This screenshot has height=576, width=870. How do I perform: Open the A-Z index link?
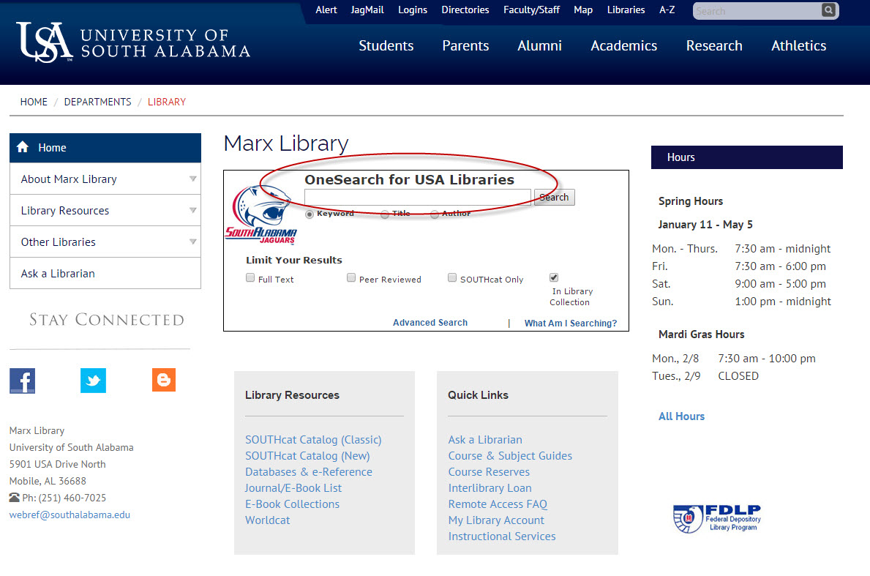[x=667, y=10]
